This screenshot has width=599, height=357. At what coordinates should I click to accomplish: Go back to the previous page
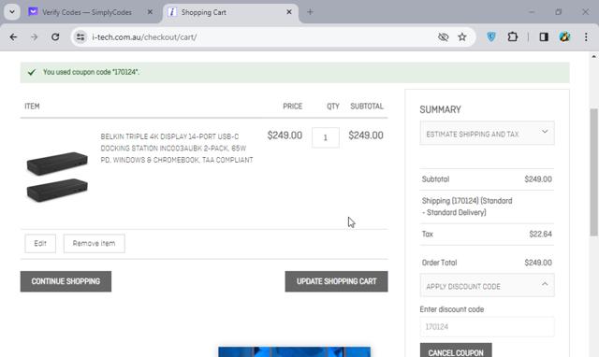(13, 37)
